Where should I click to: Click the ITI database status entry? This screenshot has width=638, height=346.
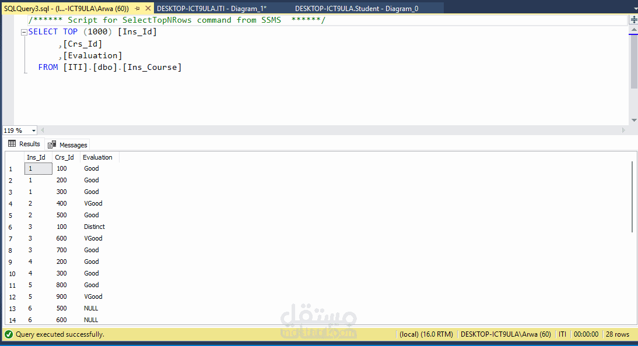click(562, 334)
